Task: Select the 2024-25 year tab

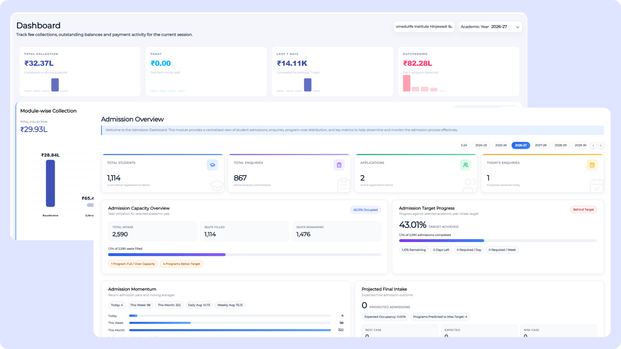Action: coord(481,145)
